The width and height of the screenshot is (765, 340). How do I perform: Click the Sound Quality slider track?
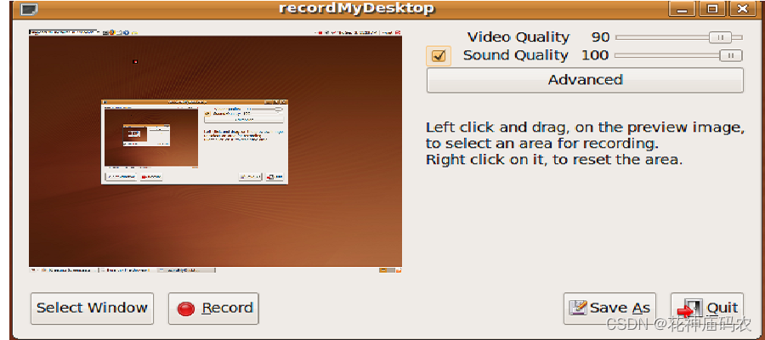click(678, 56)
